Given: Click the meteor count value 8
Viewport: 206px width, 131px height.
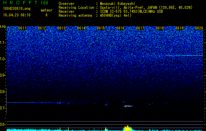Looking at the screenshot, I should click(47, 15).
